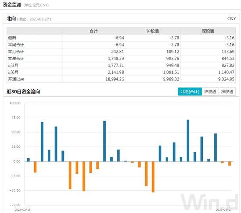Click the CNY currency label
The image size is (241, 213).
click(231, 18)
